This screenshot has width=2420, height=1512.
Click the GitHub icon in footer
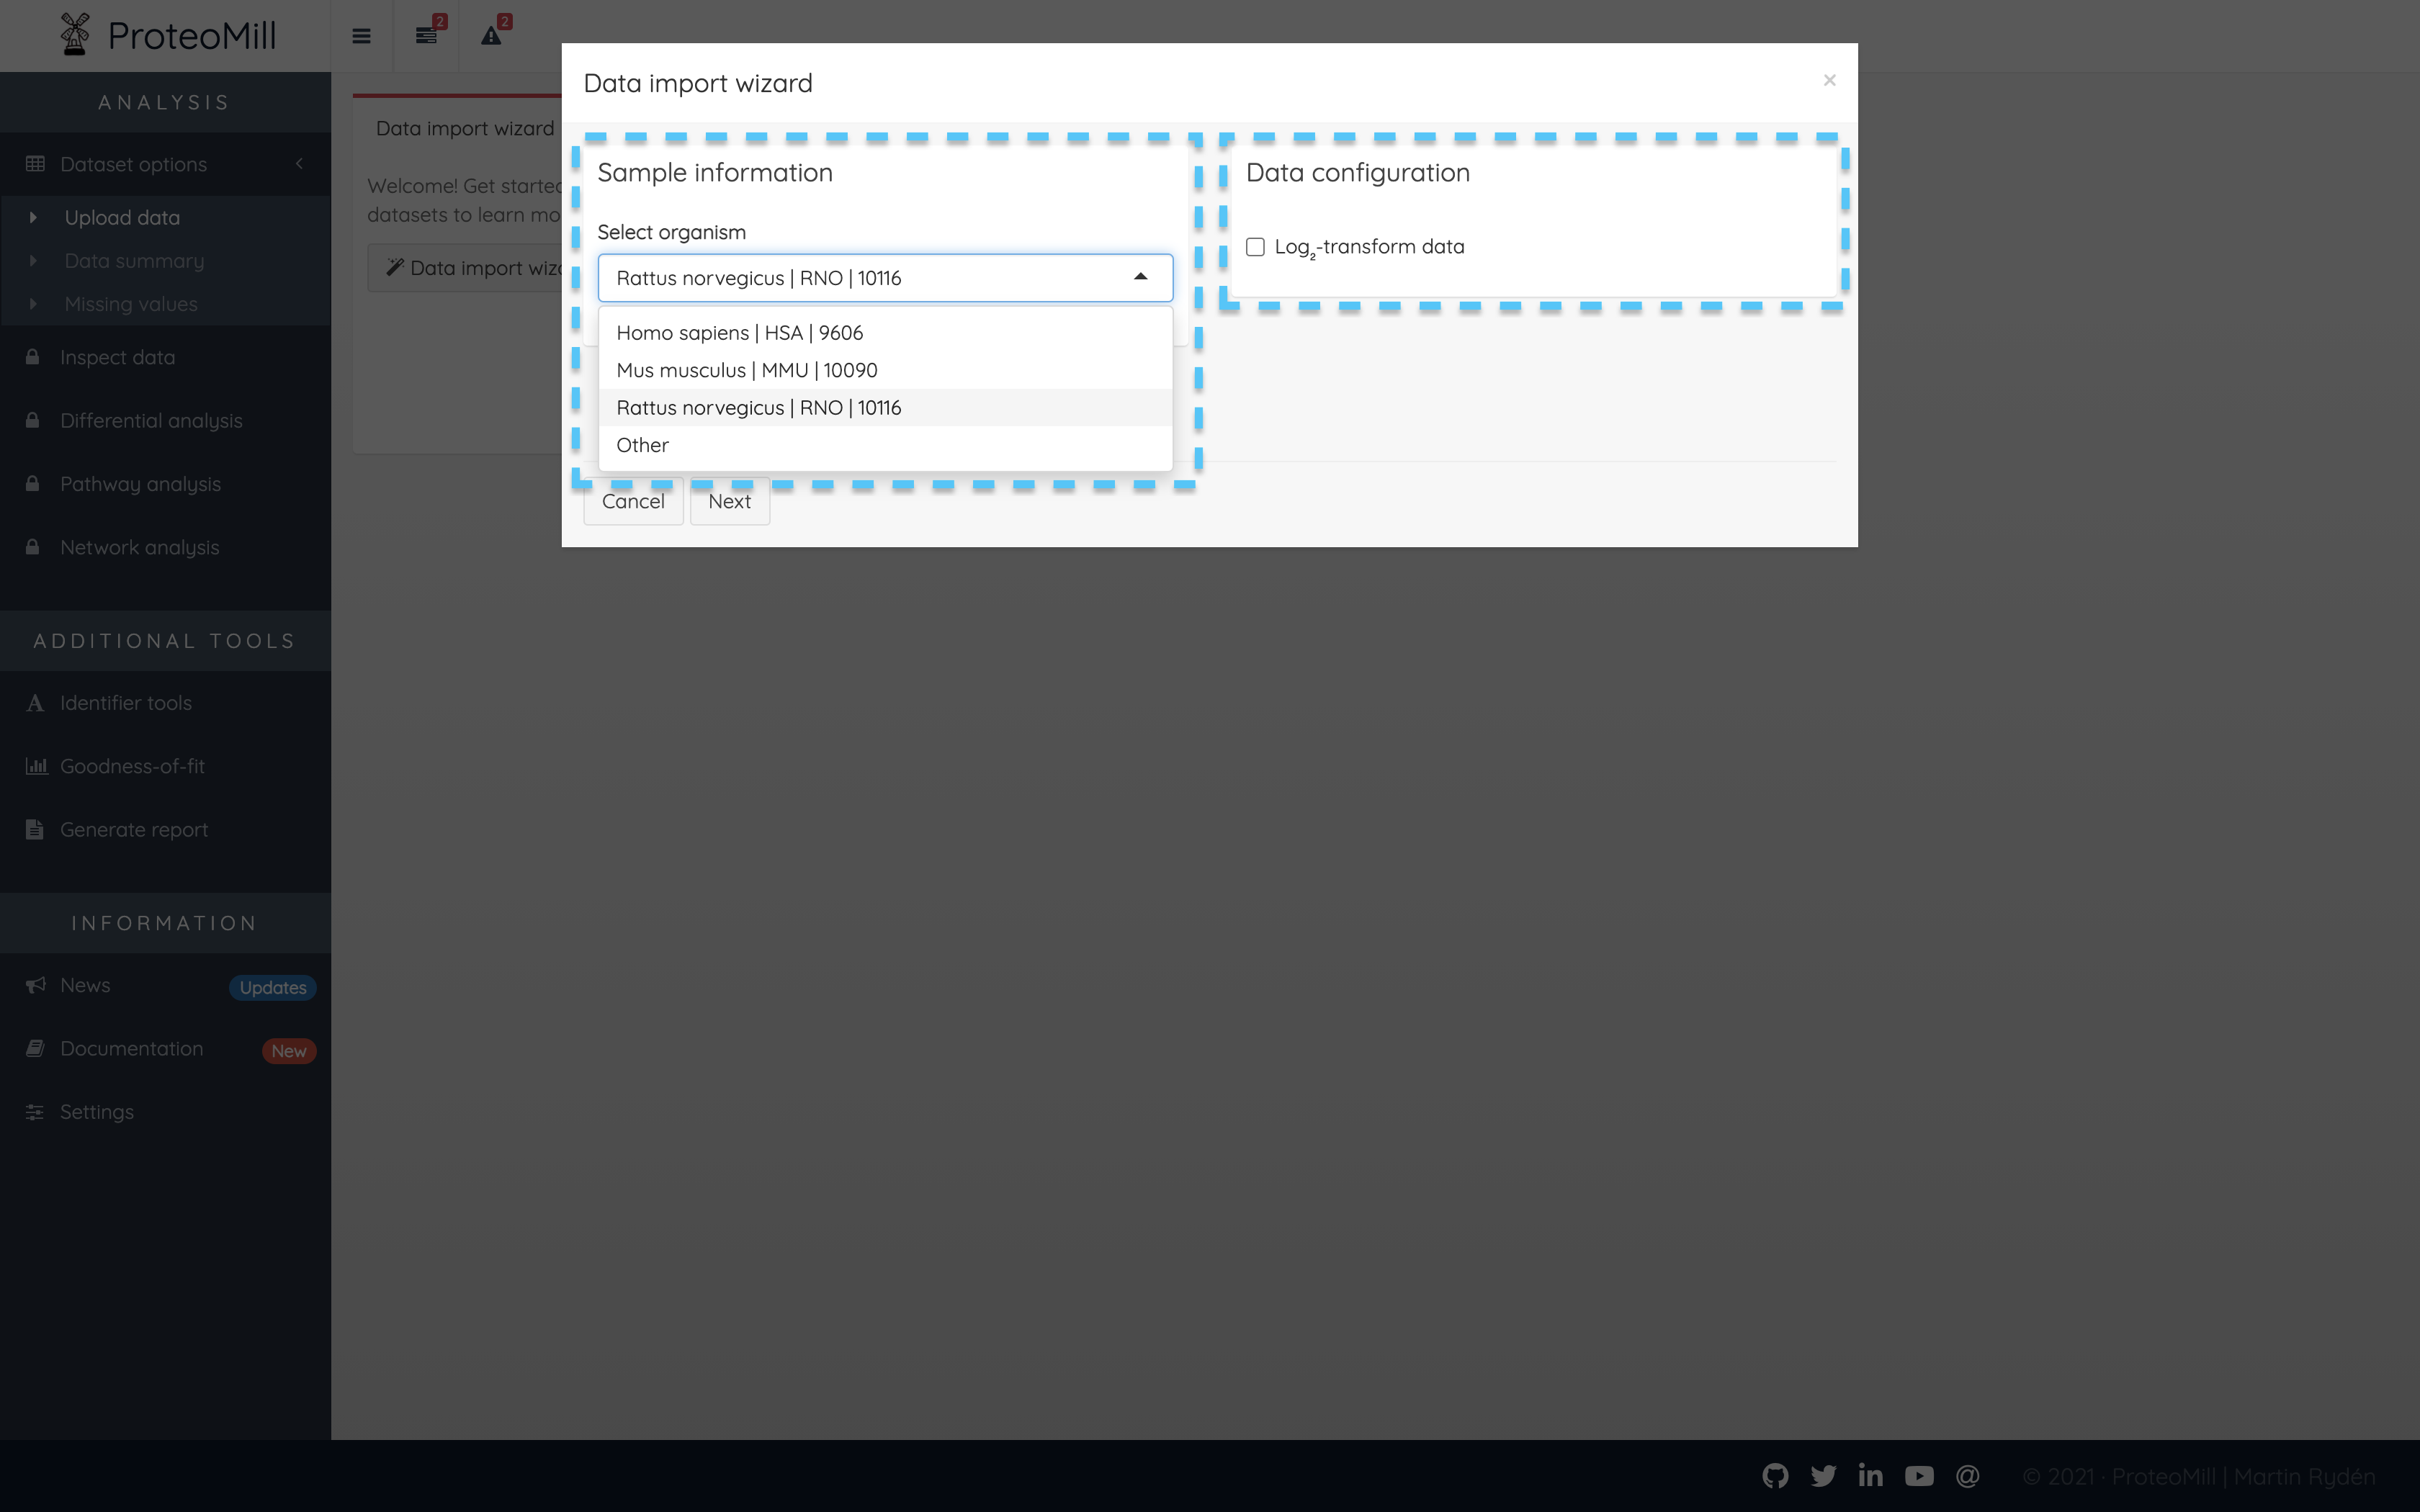1777,1475
